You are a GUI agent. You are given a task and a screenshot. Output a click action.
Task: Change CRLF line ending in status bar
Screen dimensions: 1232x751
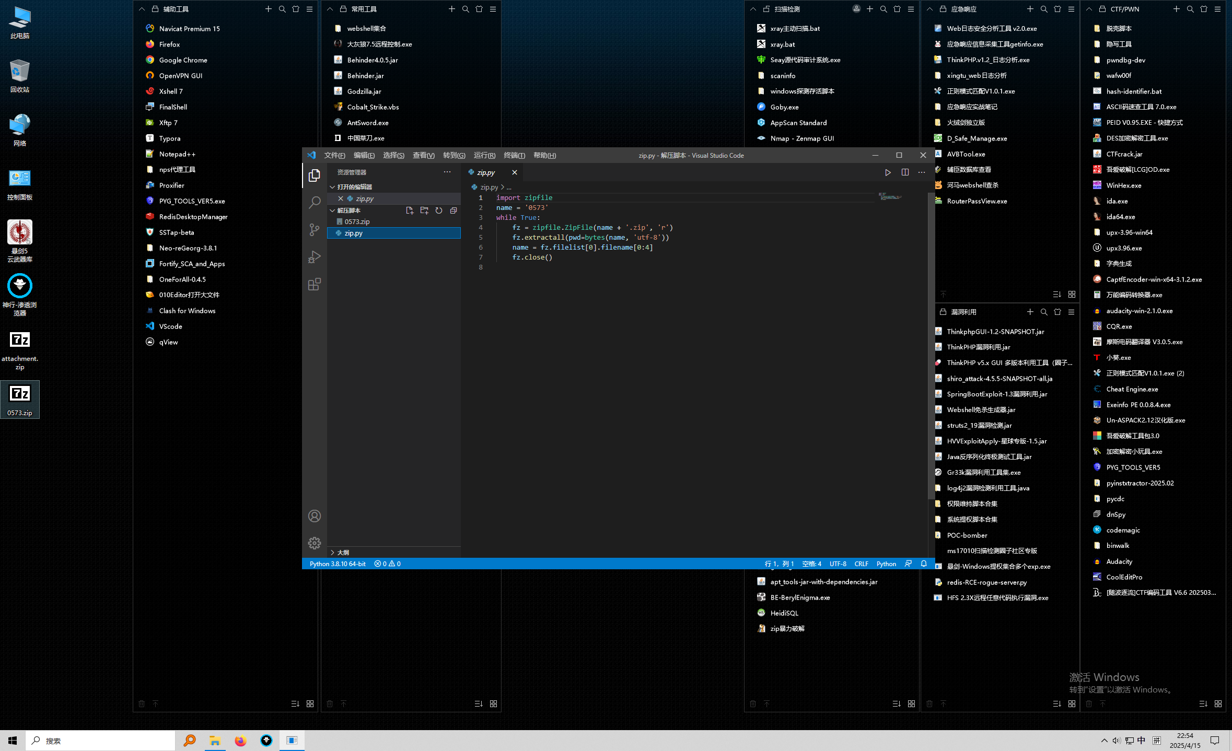pyautogui.click(x=861, y=564)
